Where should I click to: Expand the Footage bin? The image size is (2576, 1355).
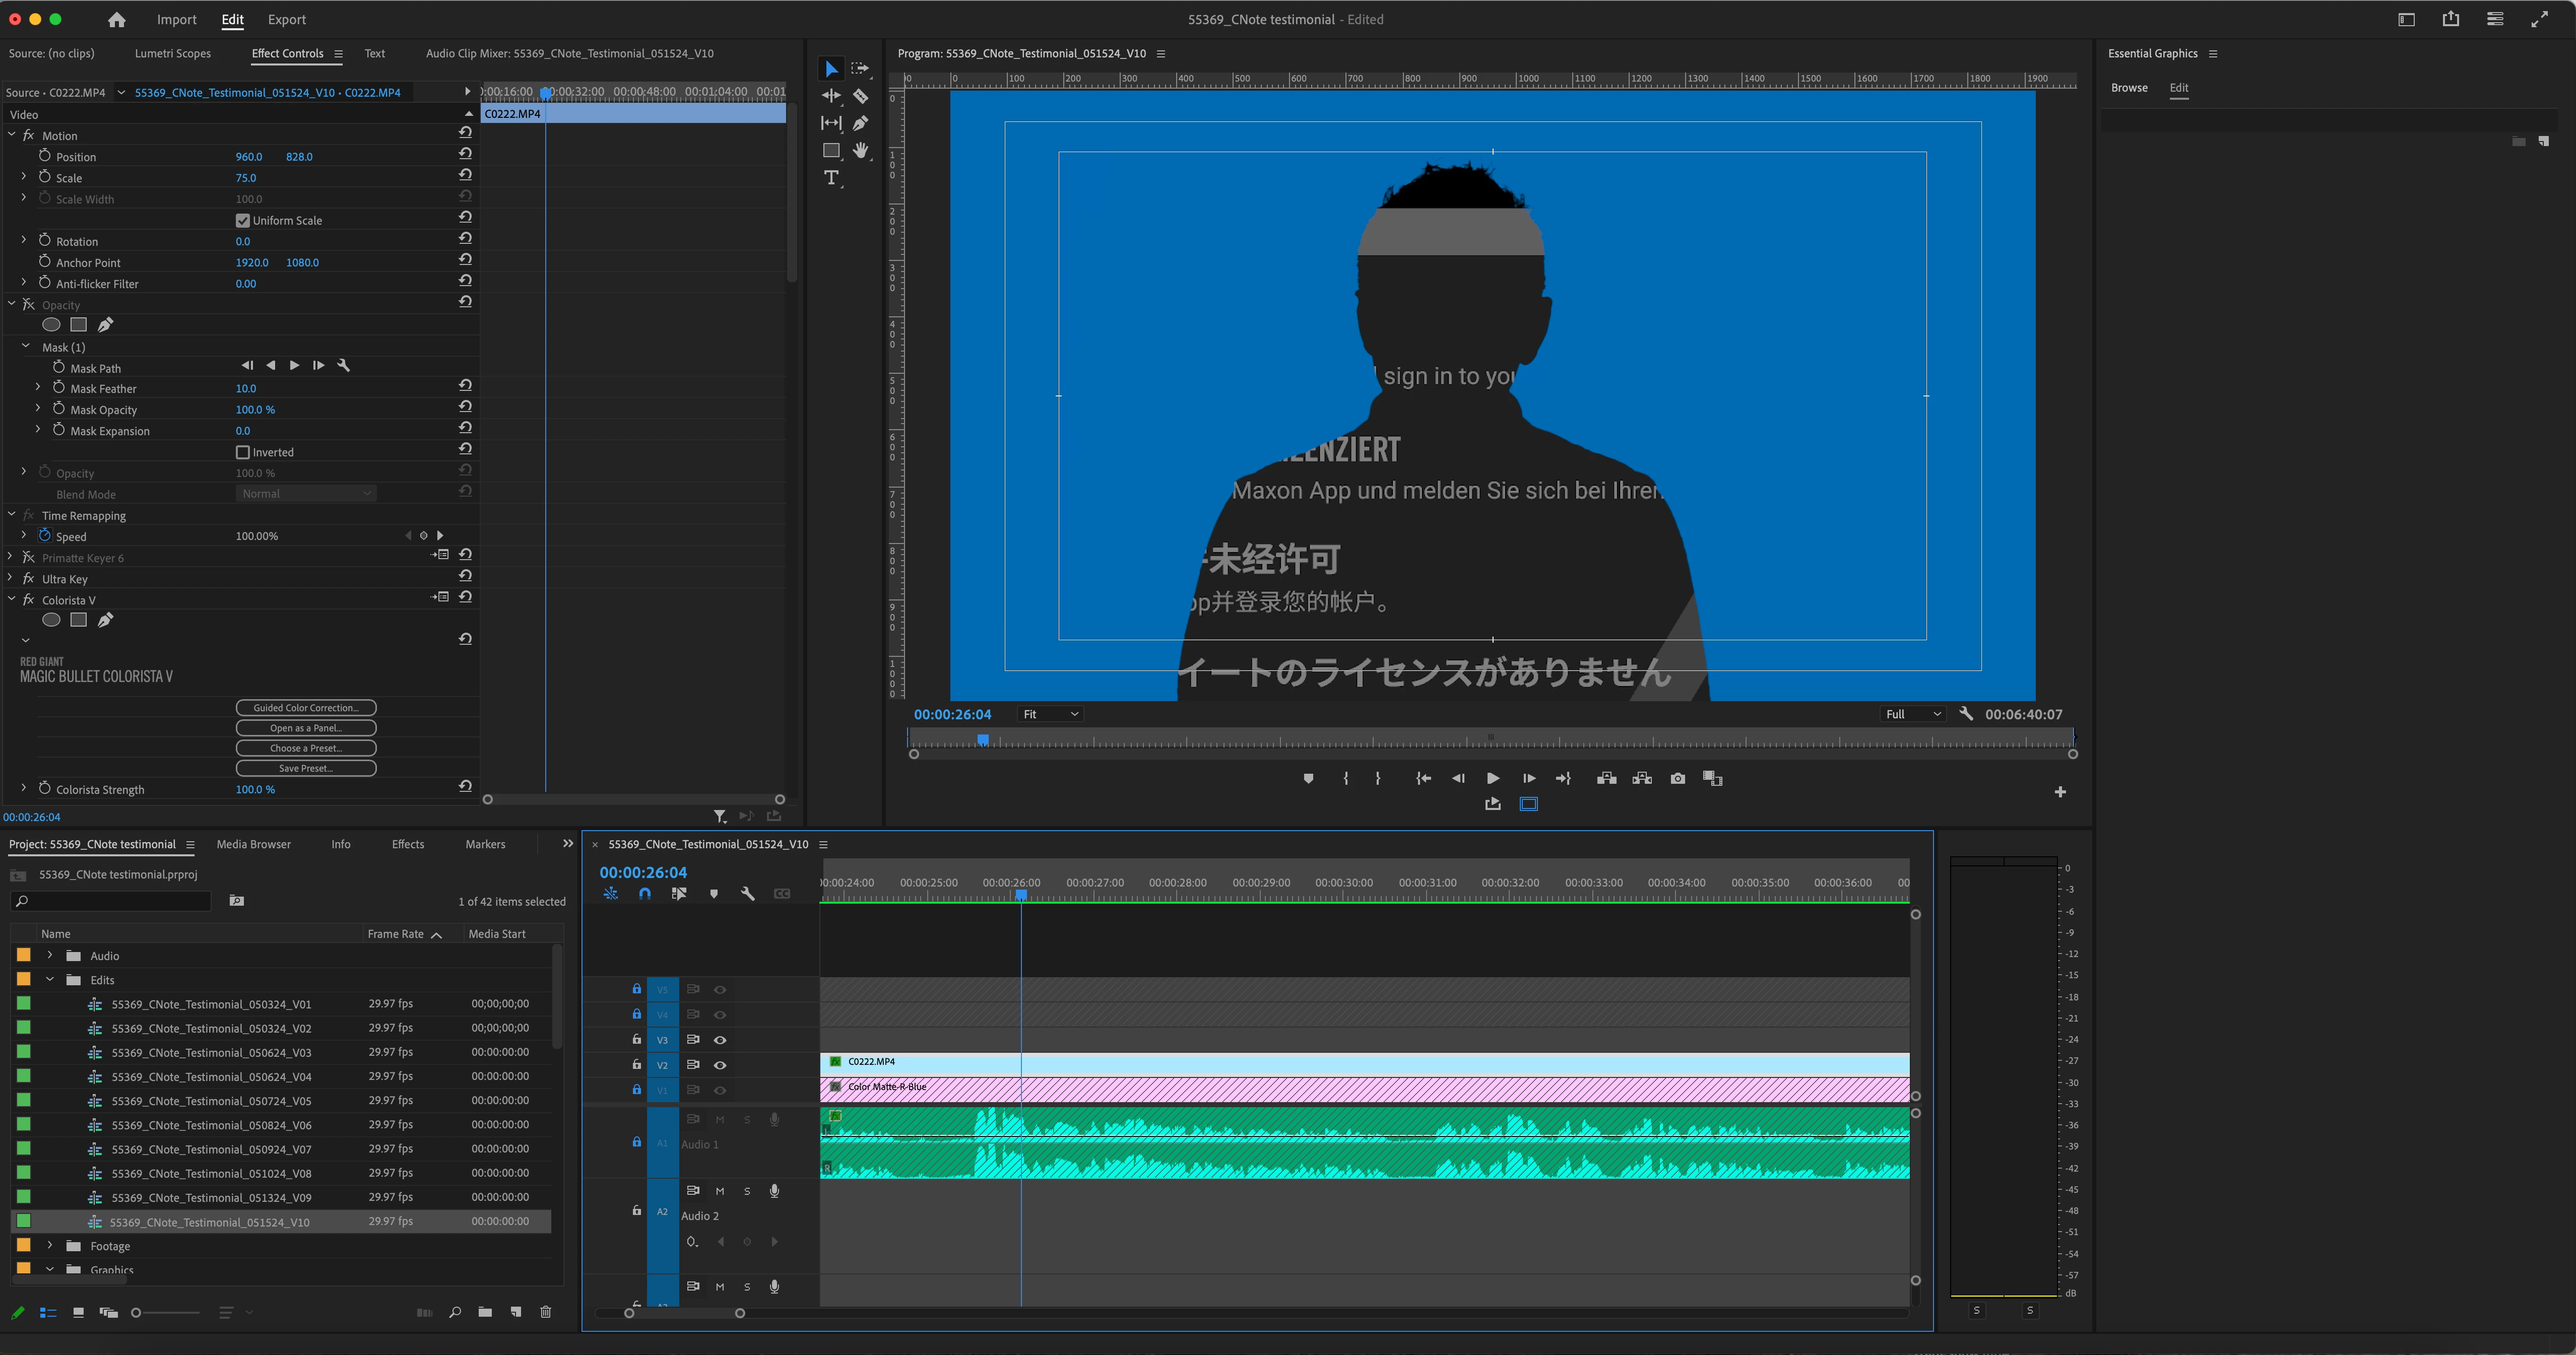point(50,1246)
